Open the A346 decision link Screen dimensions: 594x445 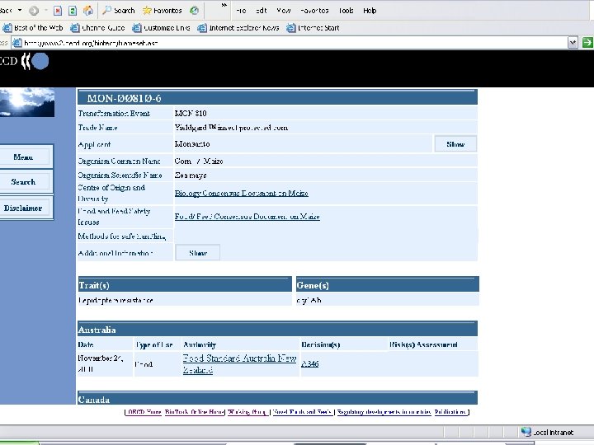tap(310, 363)
